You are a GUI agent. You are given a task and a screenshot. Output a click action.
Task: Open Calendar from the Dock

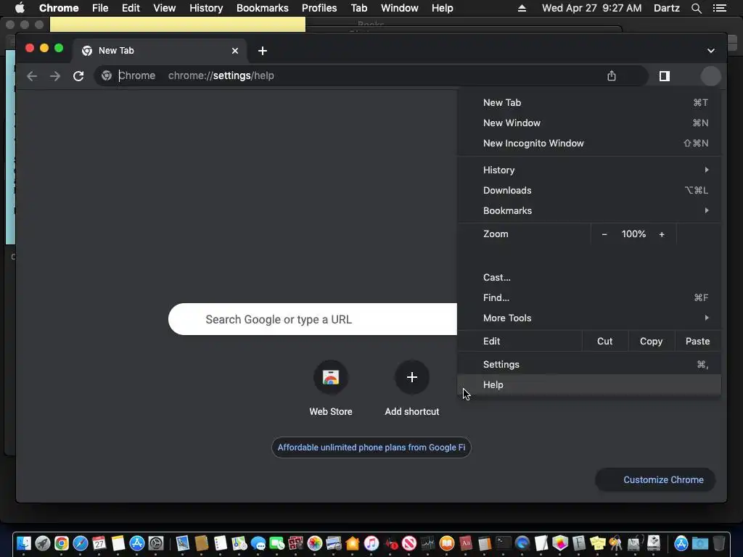click(x=99, y=543)
